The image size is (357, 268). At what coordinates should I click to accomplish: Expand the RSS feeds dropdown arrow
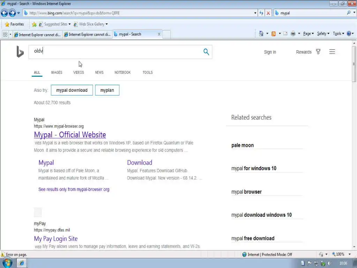280,34
